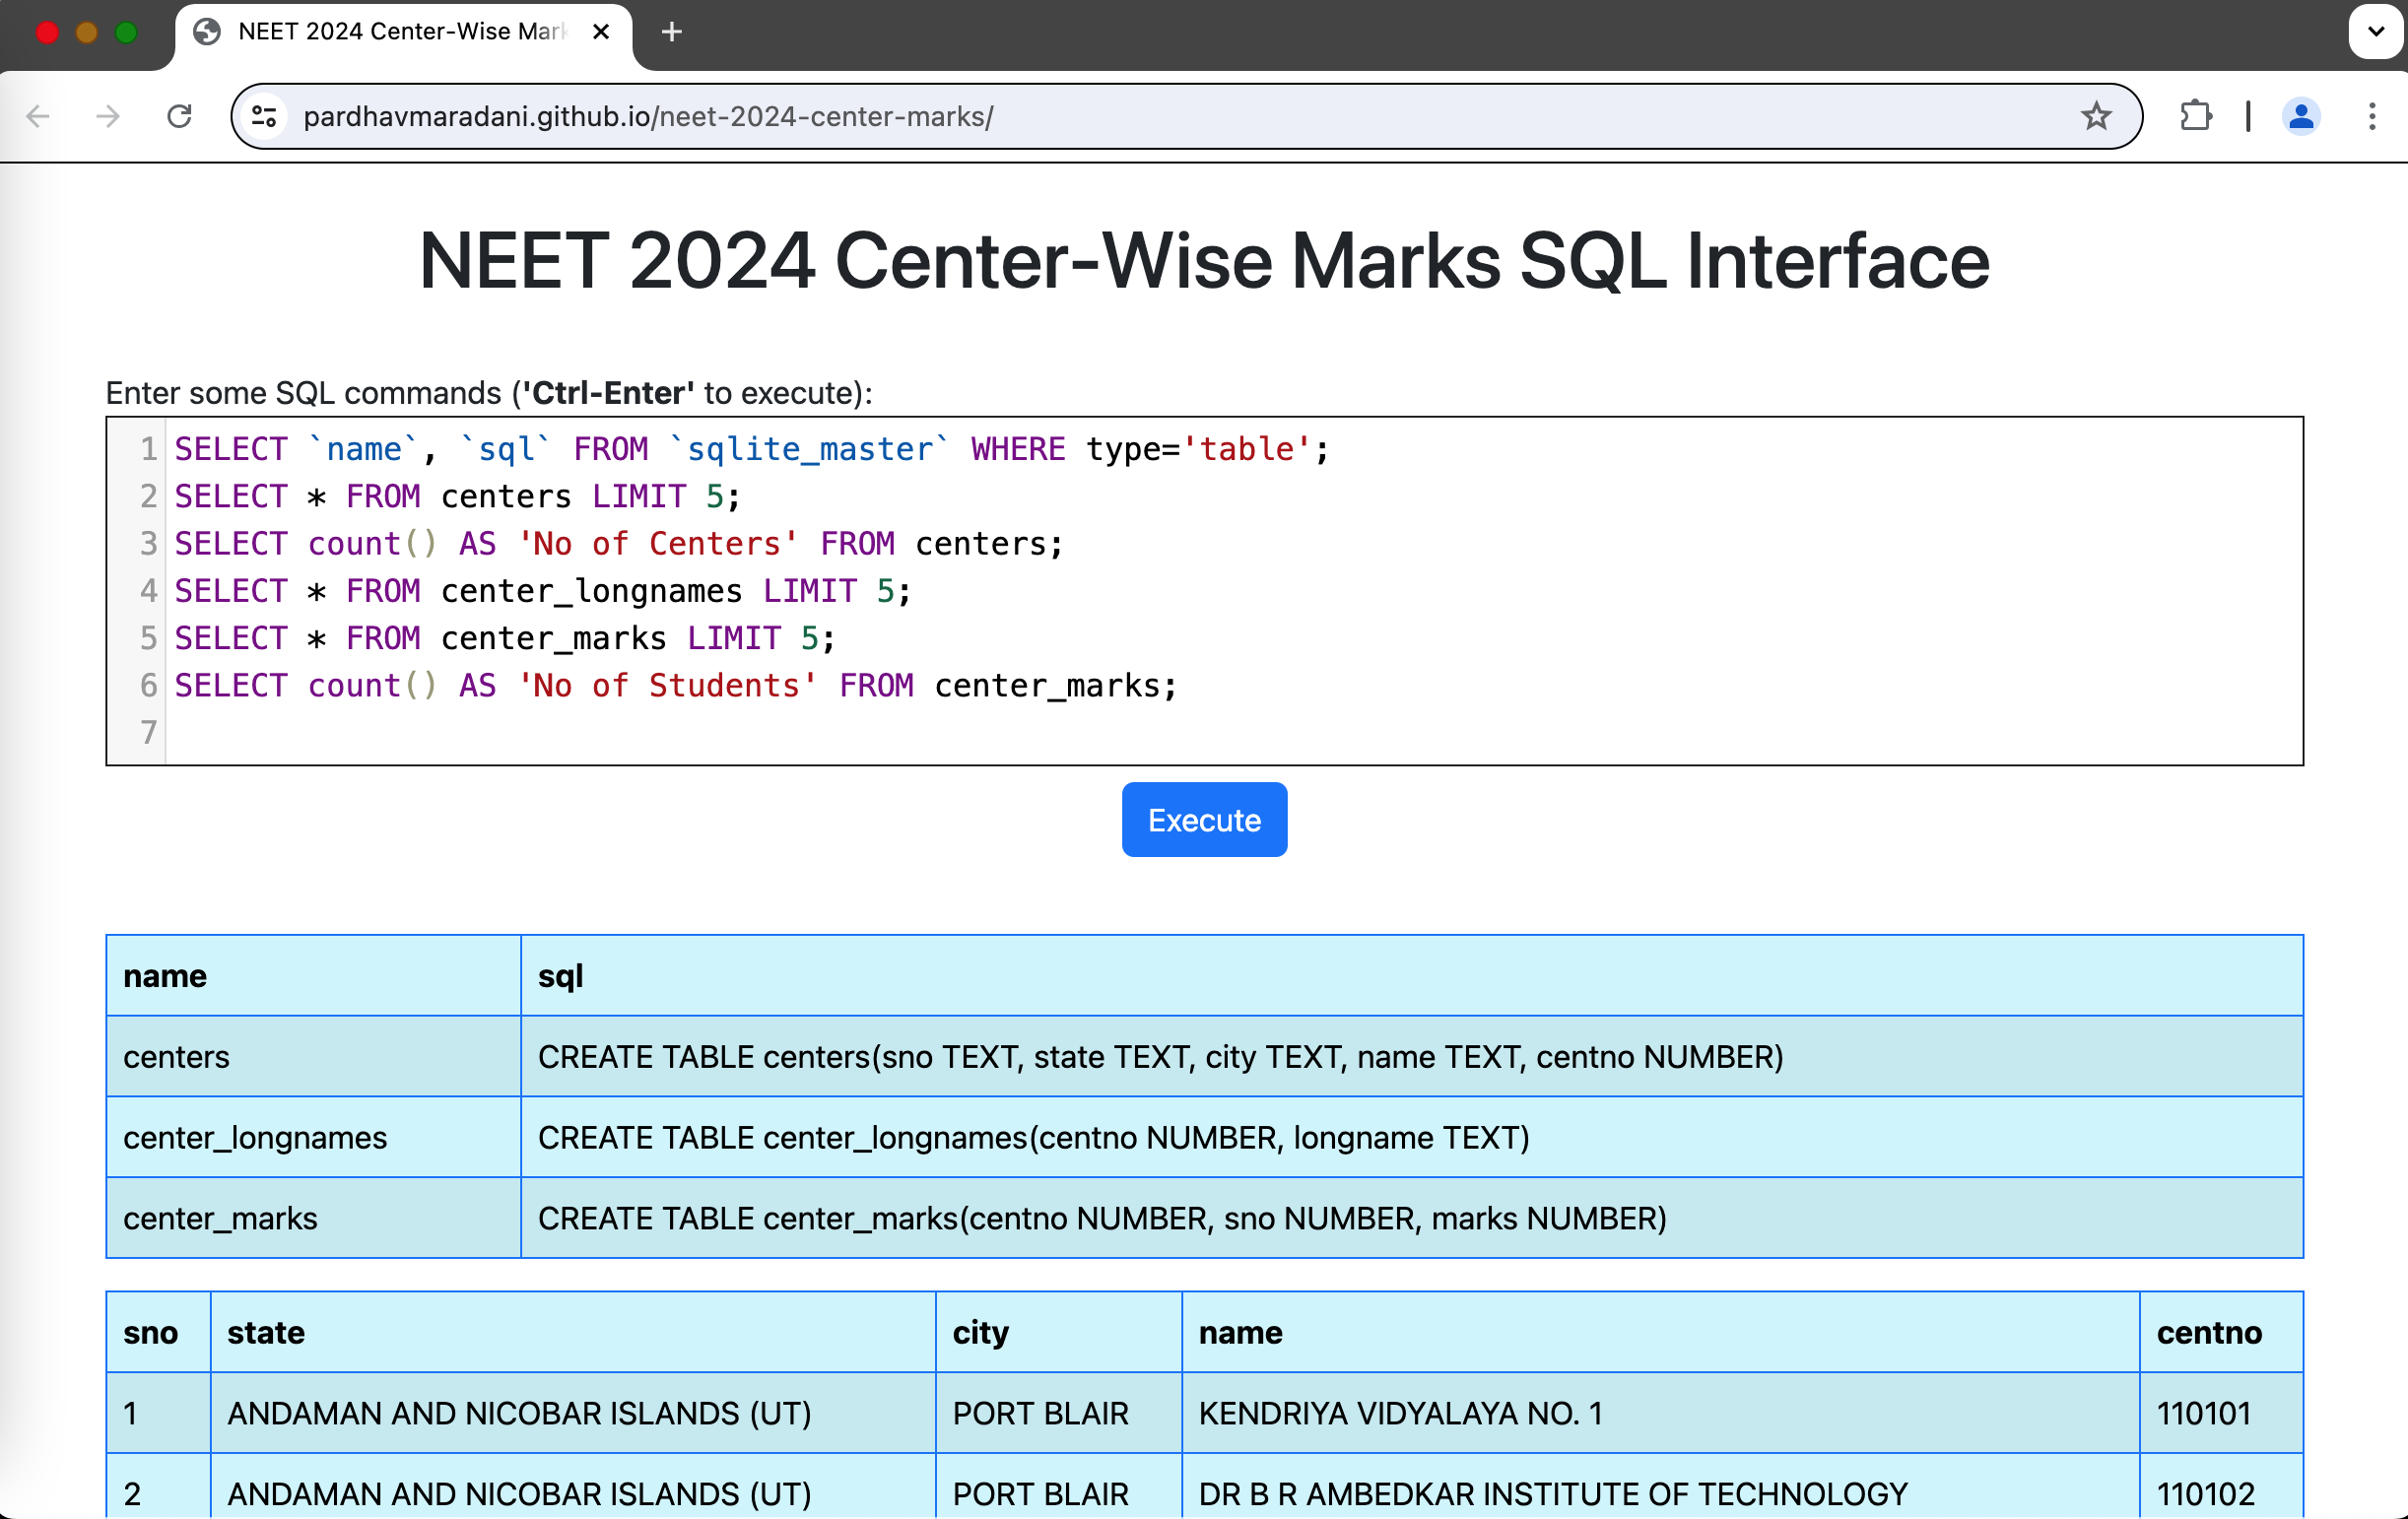Click the Execute button

tap(1204, 819)
